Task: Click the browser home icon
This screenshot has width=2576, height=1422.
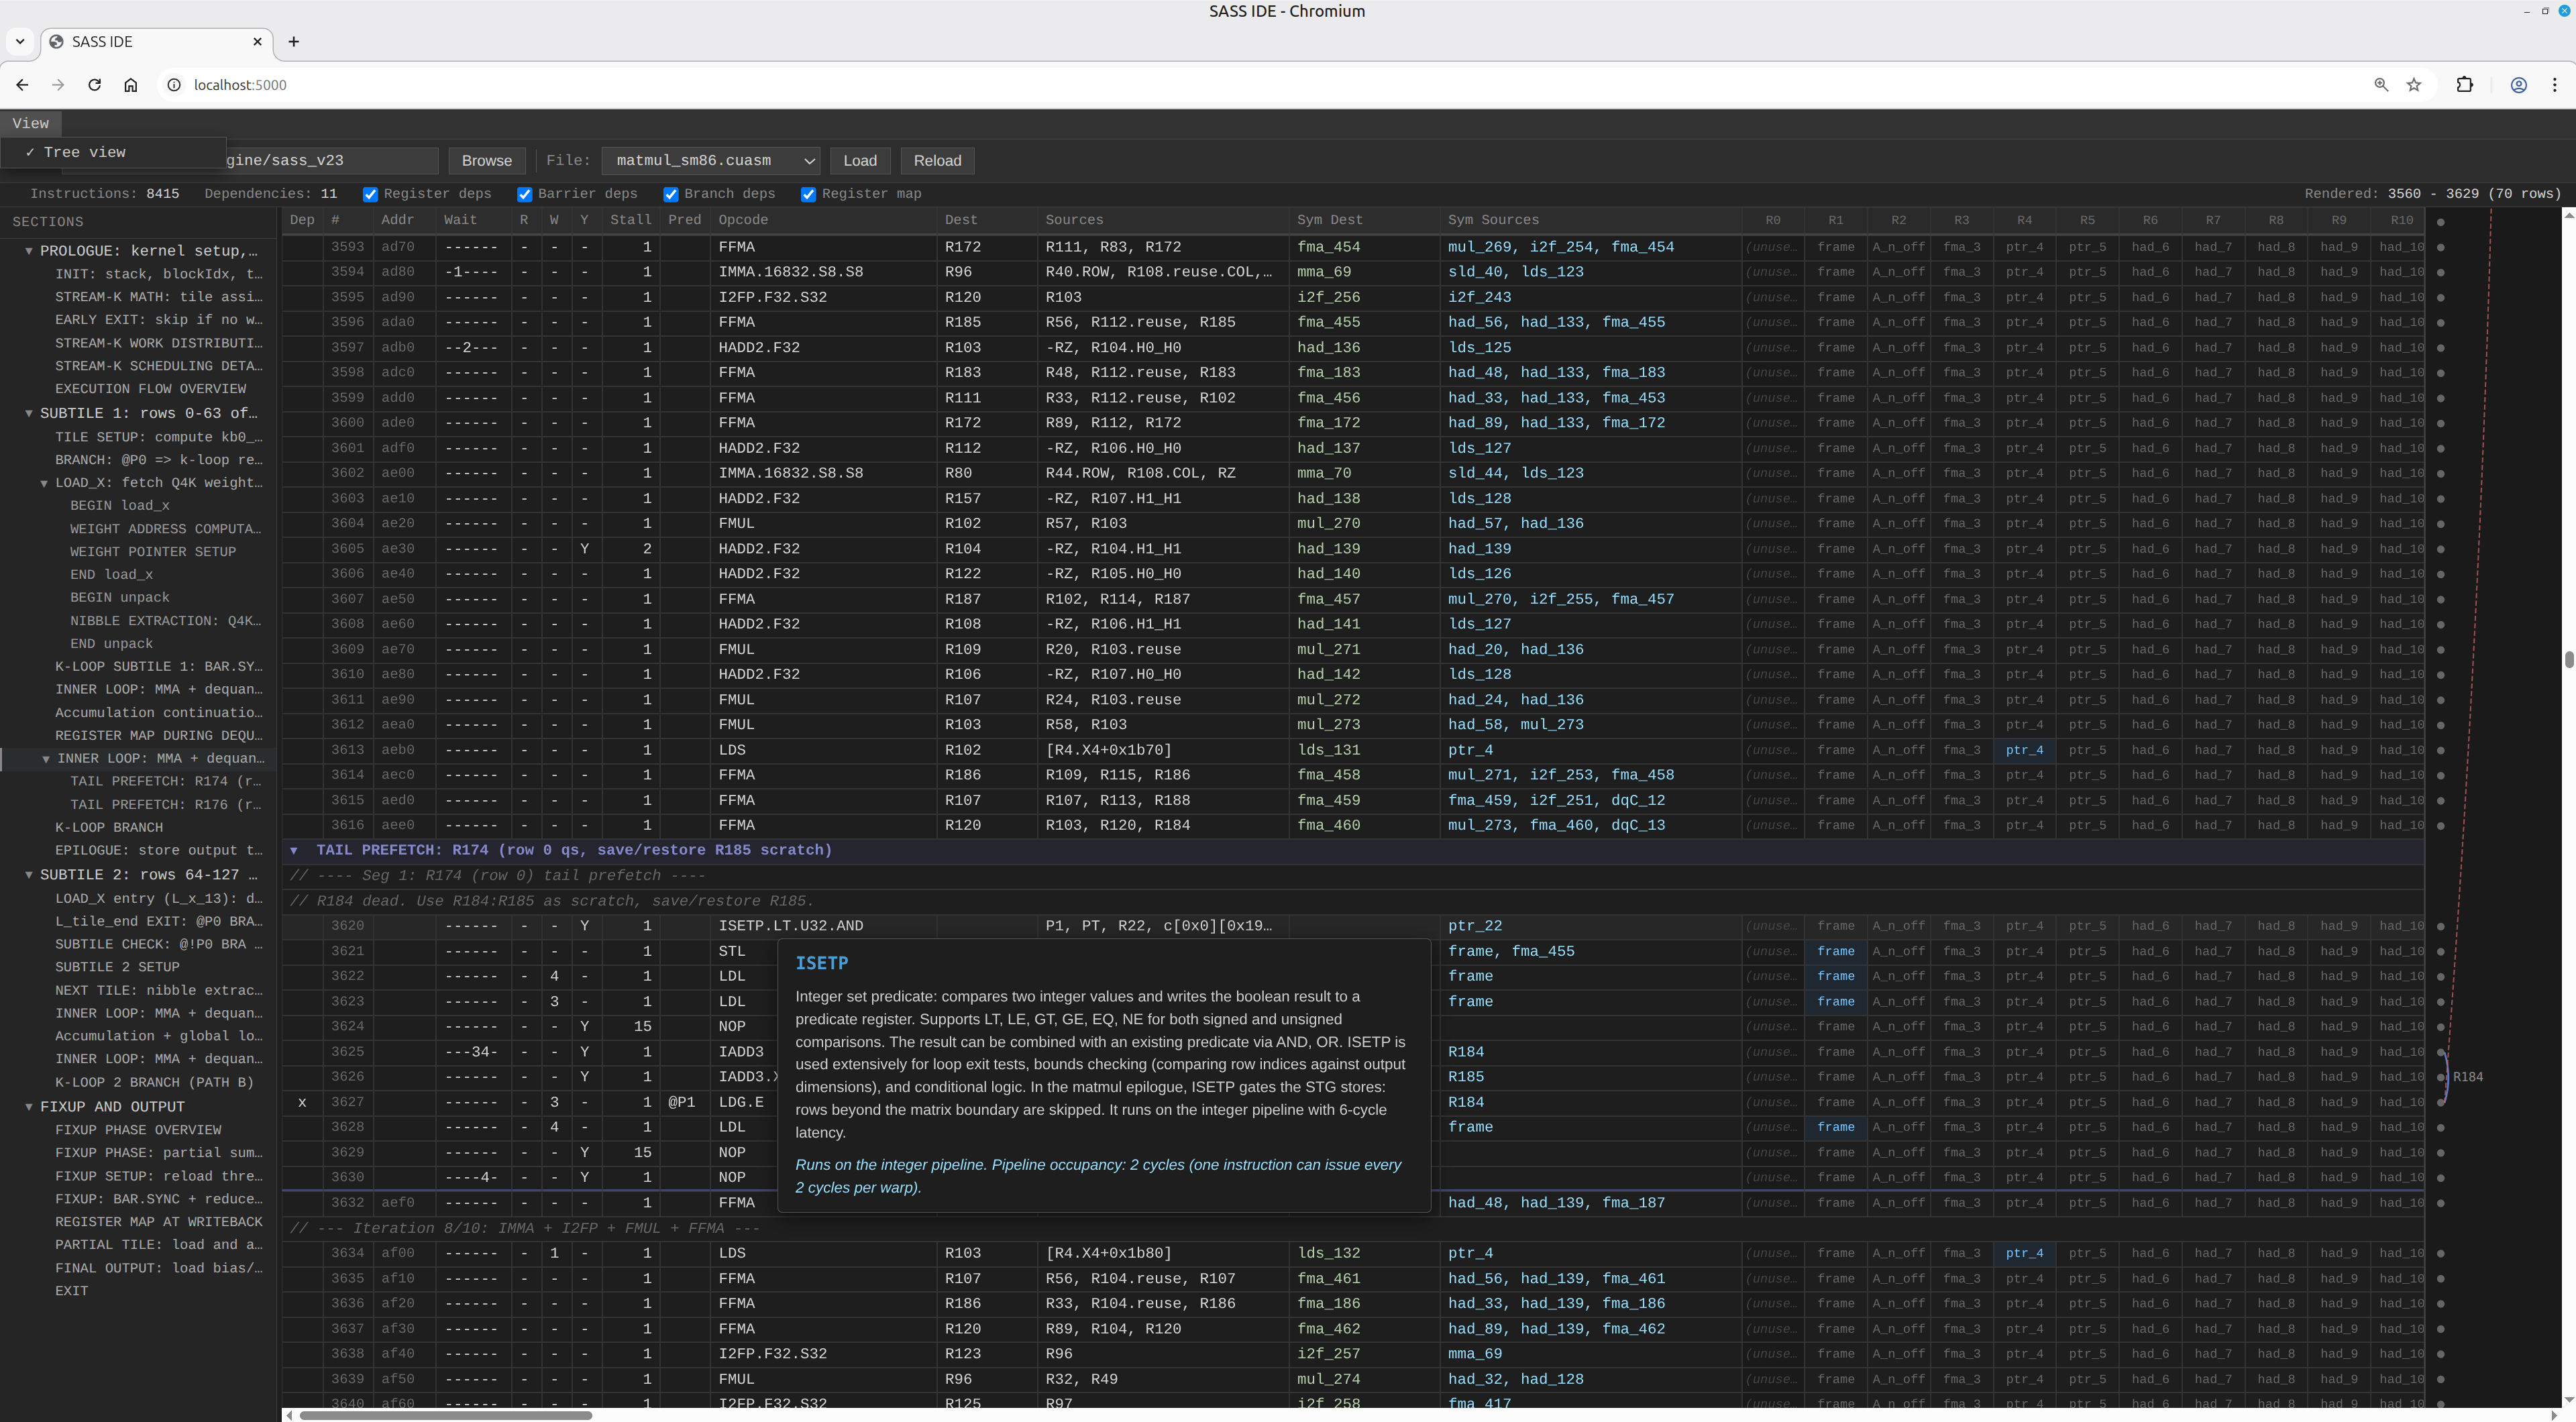Action: (131, 85)
